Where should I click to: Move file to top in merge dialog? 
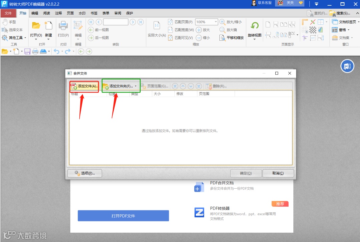click(x=175, y=86)
